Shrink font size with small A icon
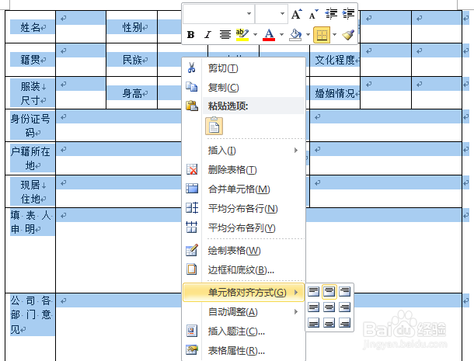 point(313,14)
